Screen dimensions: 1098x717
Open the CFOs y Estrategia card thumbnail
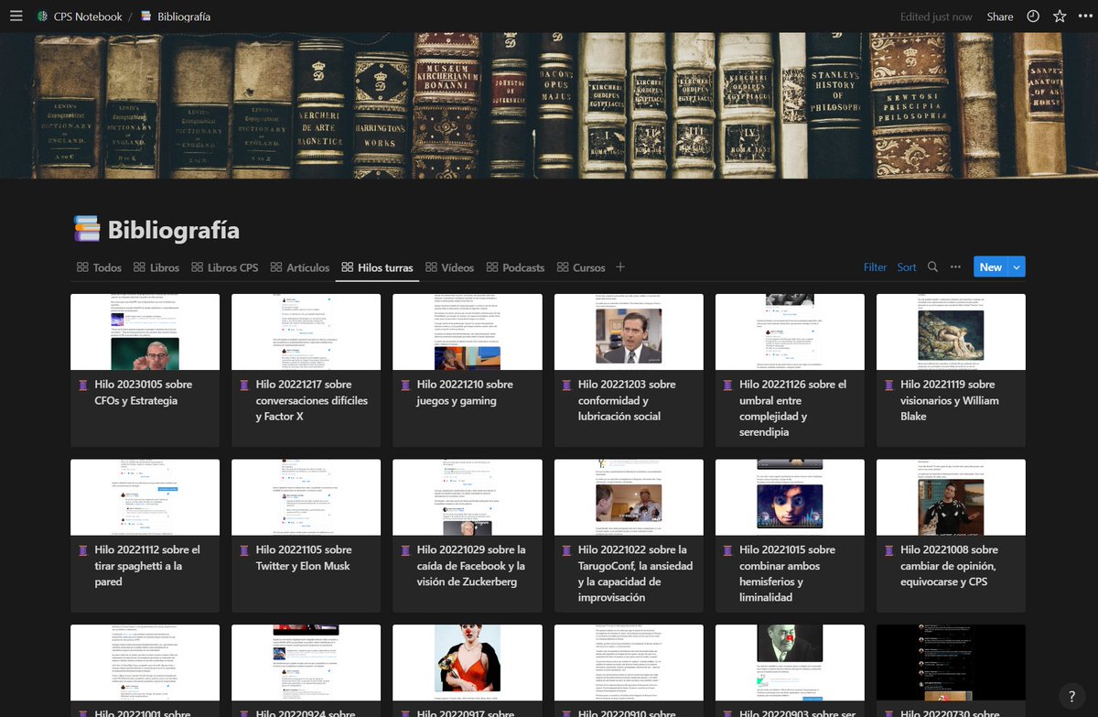click(145, 331)
